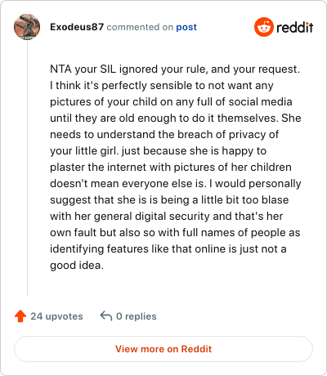
Task: Click the reddit wordmark text
Action: (295, 27)
